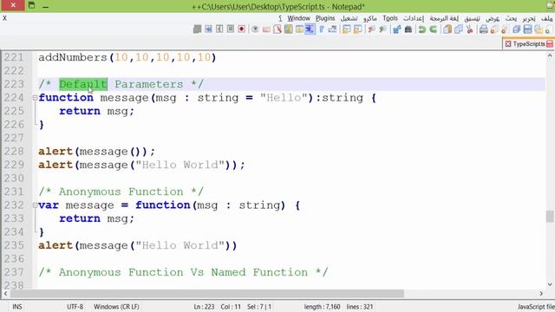
Task: Click the Ln : 223 status bar entry
Action: pyautogui.click(x=204, y=307)
